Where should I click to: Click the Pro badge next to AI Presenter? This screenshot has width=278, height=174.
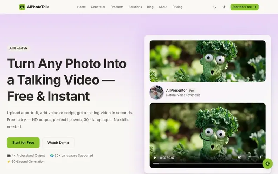(x=192, y=91)
